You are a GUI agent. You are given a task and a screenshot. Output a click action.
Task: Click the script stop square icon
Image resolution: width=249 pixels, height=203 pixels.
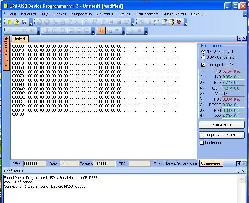[x=139, y=30]
